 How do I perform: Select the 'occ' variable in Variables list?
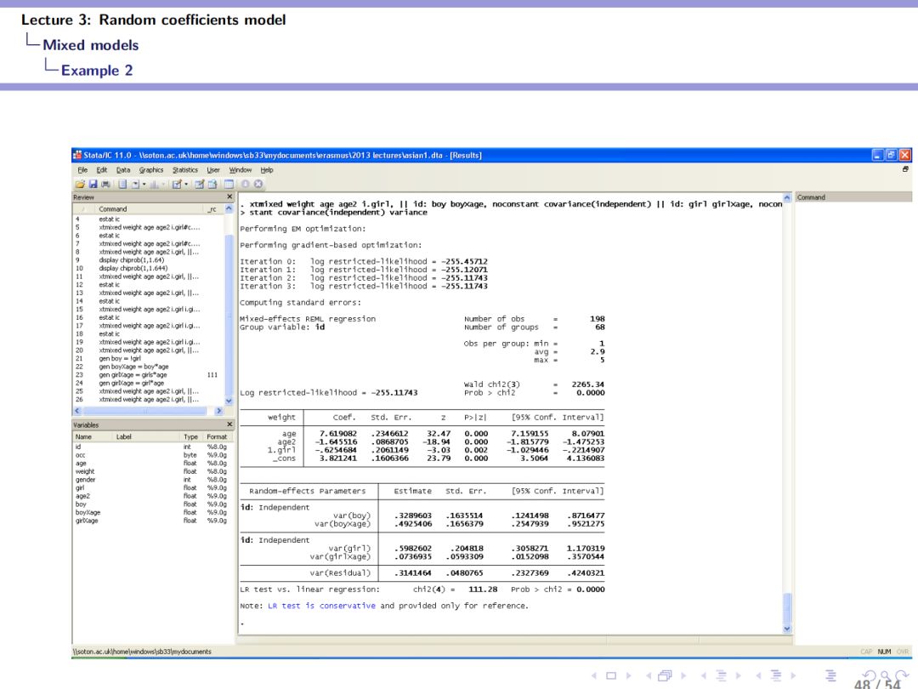pos(80,455)
